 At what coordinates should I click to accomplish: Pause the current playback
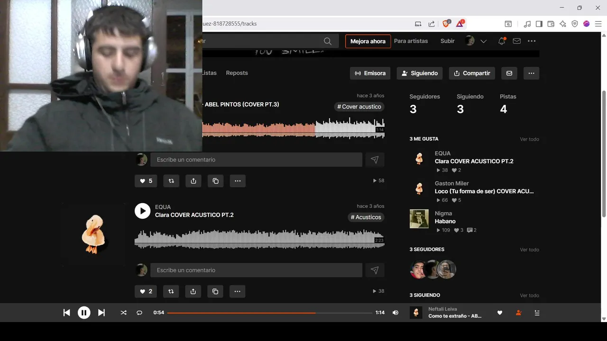click(84, 313)
